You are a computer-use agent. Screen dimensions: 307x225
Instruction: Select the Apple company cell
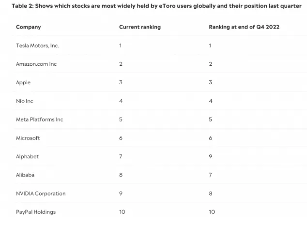pyautogui.click(x=23, y=83)
